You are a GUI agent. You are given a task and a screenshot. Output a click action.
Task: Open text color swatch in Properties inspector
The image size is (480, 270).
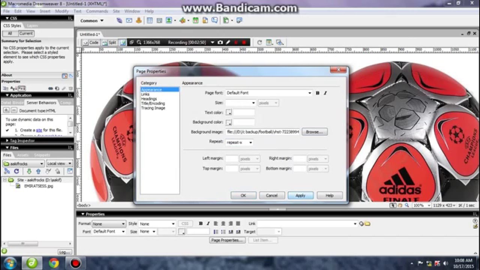pyautogui.click(x=182, y=232)
